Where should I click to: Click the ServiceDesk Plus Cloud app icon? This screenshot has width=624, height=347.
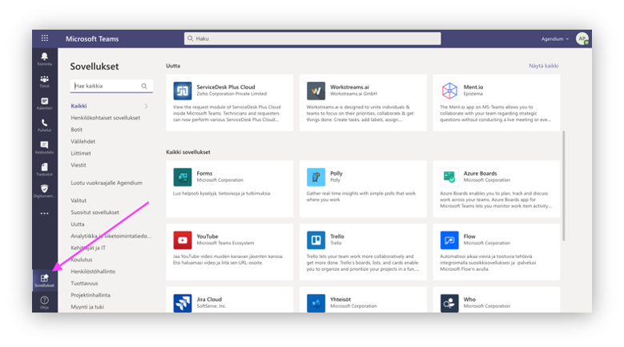(x=183, y=91)
